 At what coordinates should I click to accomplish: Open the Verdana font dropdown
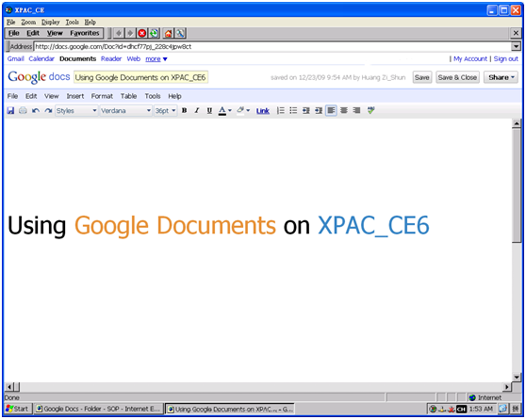click(125, 110)
